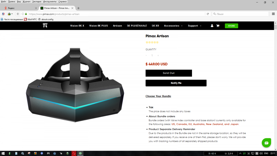Screen dimensions: 277x156
Task: Open the Choose Your Bundle link
Action: coord(158,96)
